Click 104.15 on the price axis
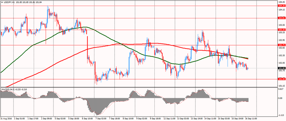The height and width of the screenshot is (121, 286). 282,9
